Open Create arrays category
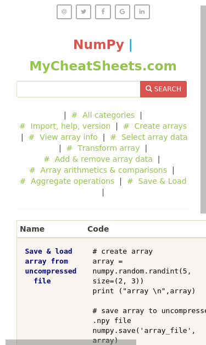Image resolution: width=206 pixels, height=345 pixels. coord(155,126)
